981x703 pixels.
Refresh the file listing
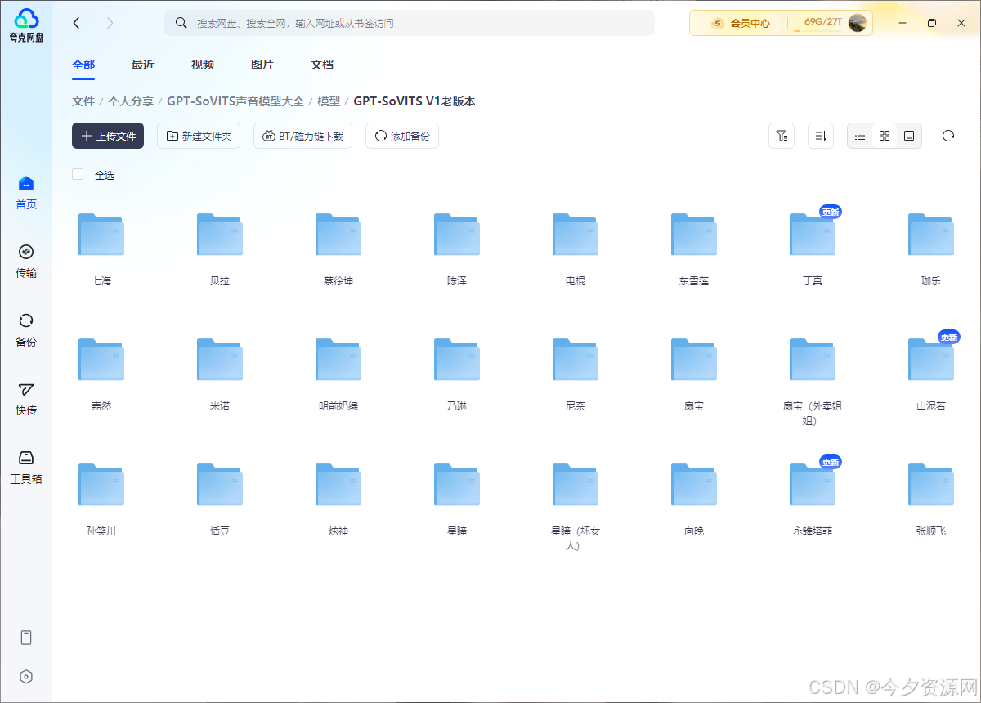(x=948, y=136)
